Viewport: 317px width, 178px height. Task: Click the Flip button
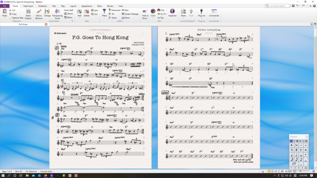160,18
